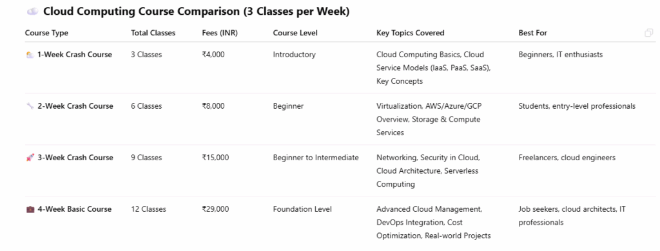660x251 pixels.
Task: Click the 2-Week Crash Course emoji icon
Action: click(x=30, y=106)
